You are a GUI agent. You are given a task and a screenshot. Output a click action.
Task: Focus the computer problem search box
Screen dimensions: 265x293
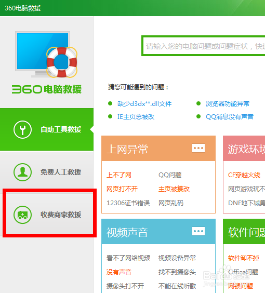[x=203, y=46]
